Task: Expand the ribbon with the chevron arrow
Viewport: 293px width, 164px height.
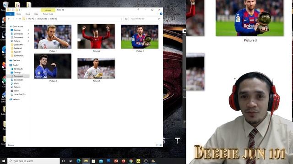Action: 157,14
